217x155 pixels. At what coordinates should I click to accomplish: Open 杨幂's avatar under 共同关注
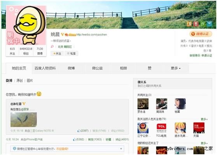pyautogui.click(x=180, y=104)
